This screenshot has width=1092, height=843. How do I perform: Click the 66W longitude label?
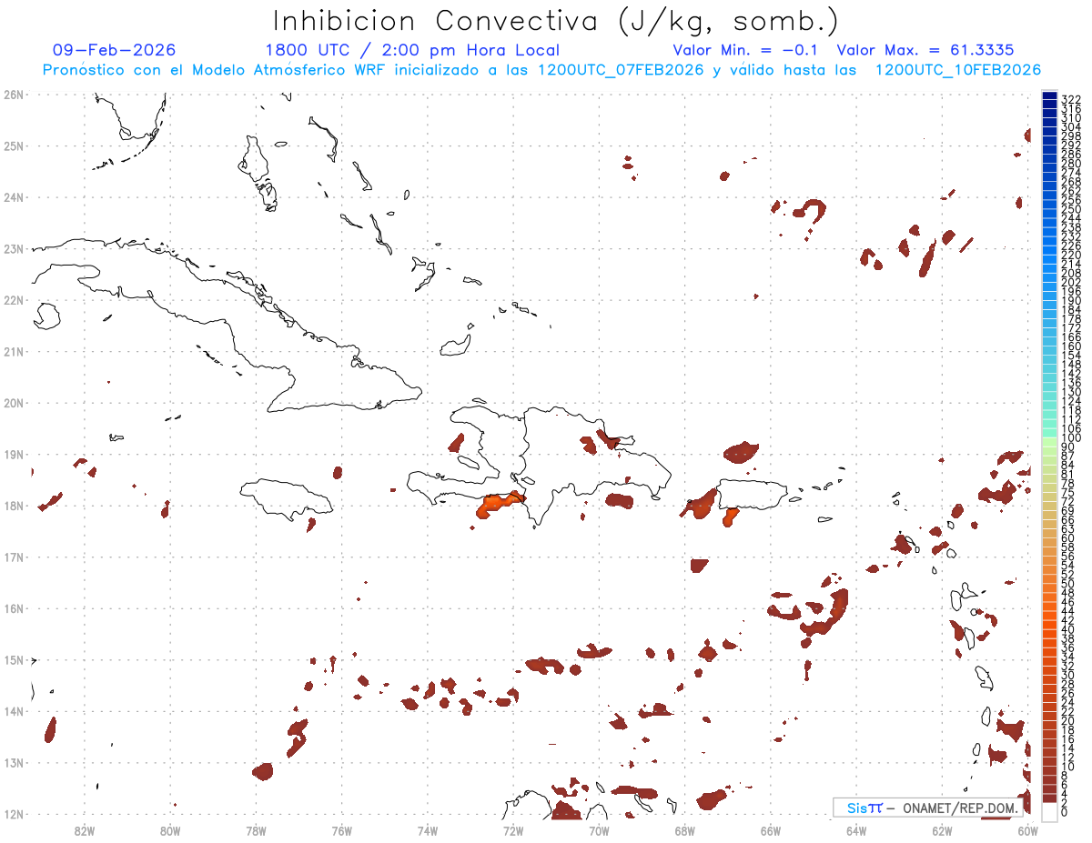(x=771, y=829)
